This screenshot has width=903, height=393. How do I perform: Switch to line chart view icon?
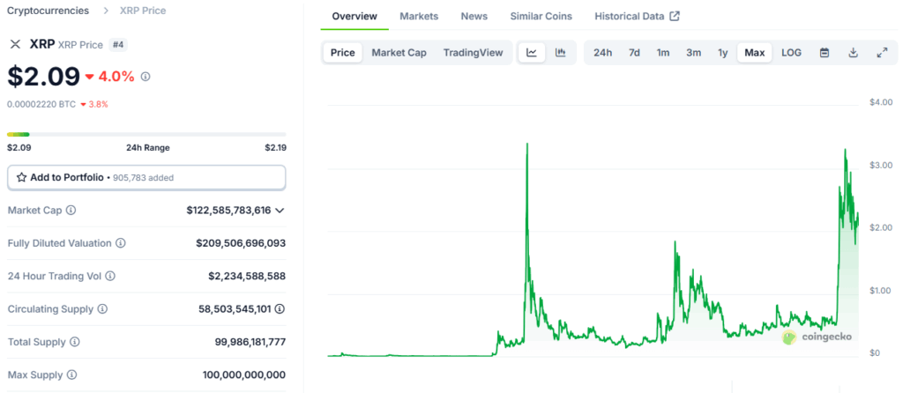(532, 53)
